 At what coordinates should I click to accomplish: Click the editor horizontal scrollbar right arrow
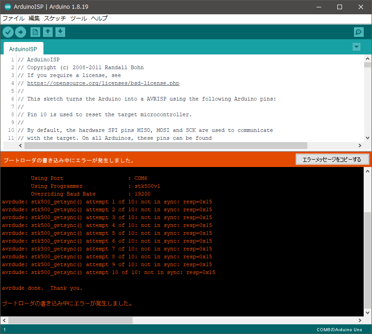point(360,145)
